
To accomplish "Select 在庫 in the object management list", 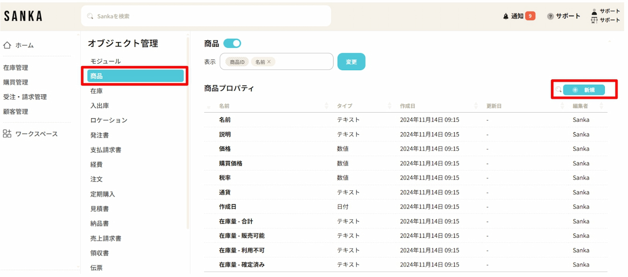I will click(97, 91).
